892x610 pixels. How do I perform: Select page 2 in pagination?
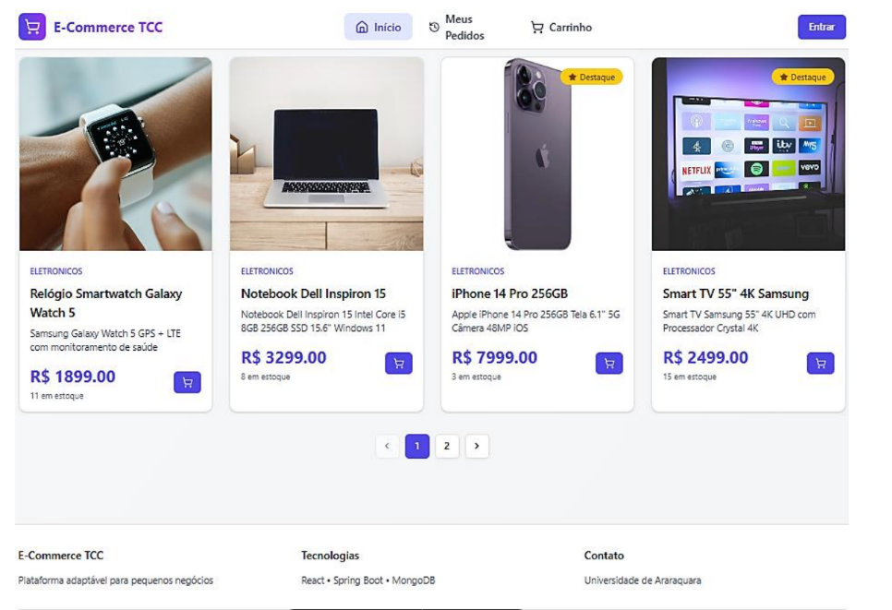click(447, 447)
